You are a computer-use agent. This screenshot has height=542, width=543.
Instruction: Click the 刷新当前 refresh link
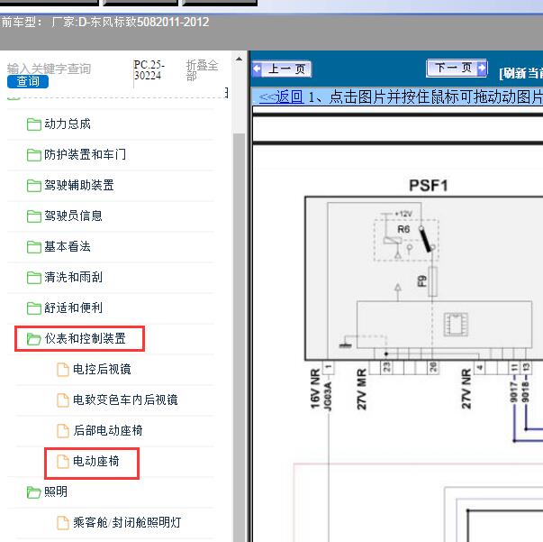click(520, 73)
